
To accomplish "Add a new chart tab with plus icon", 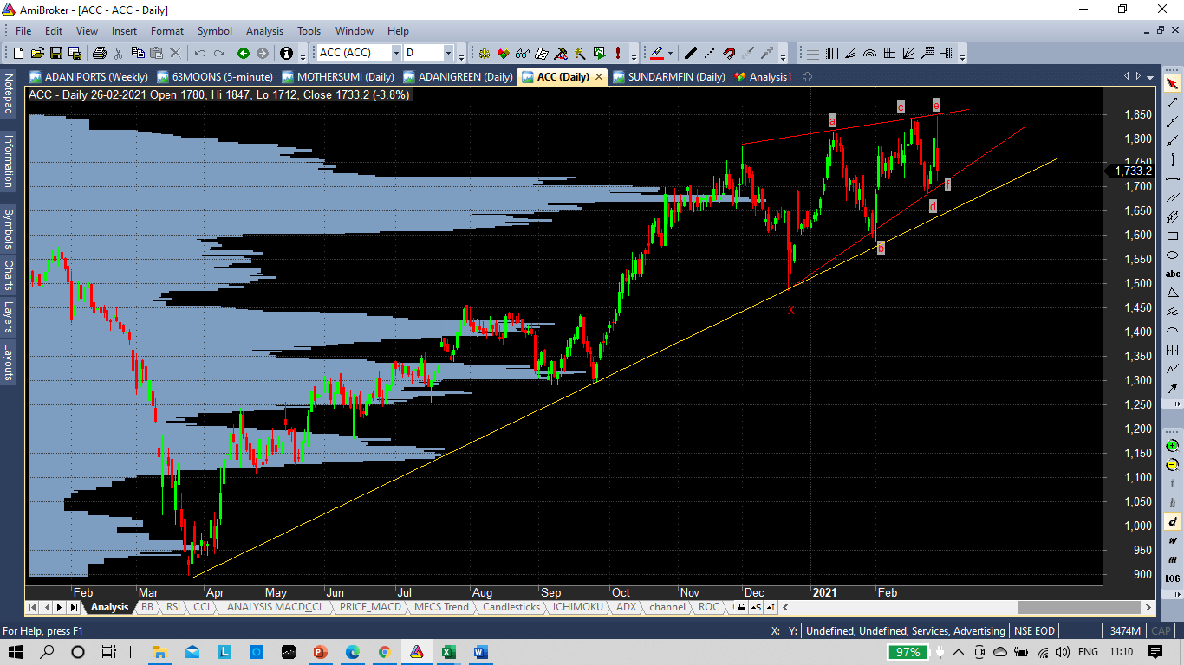I will point(807,76).
